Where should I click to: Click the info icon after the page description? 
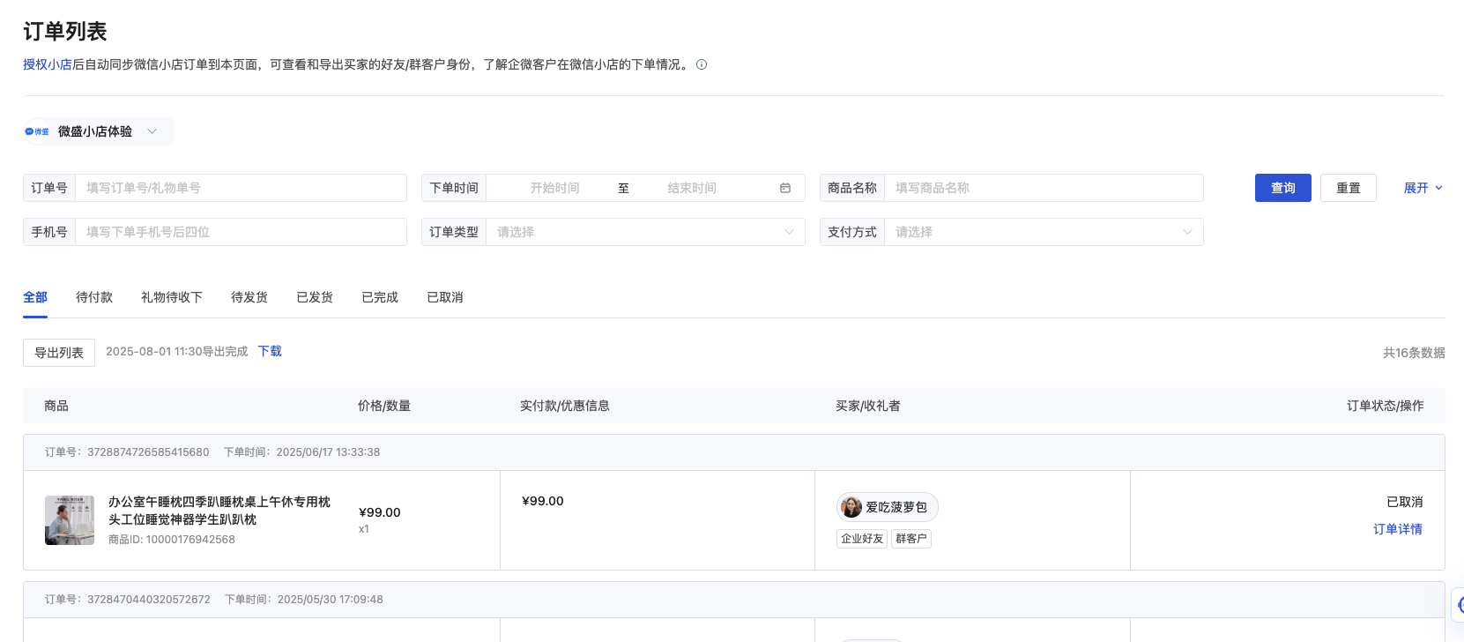click(702, 64)
